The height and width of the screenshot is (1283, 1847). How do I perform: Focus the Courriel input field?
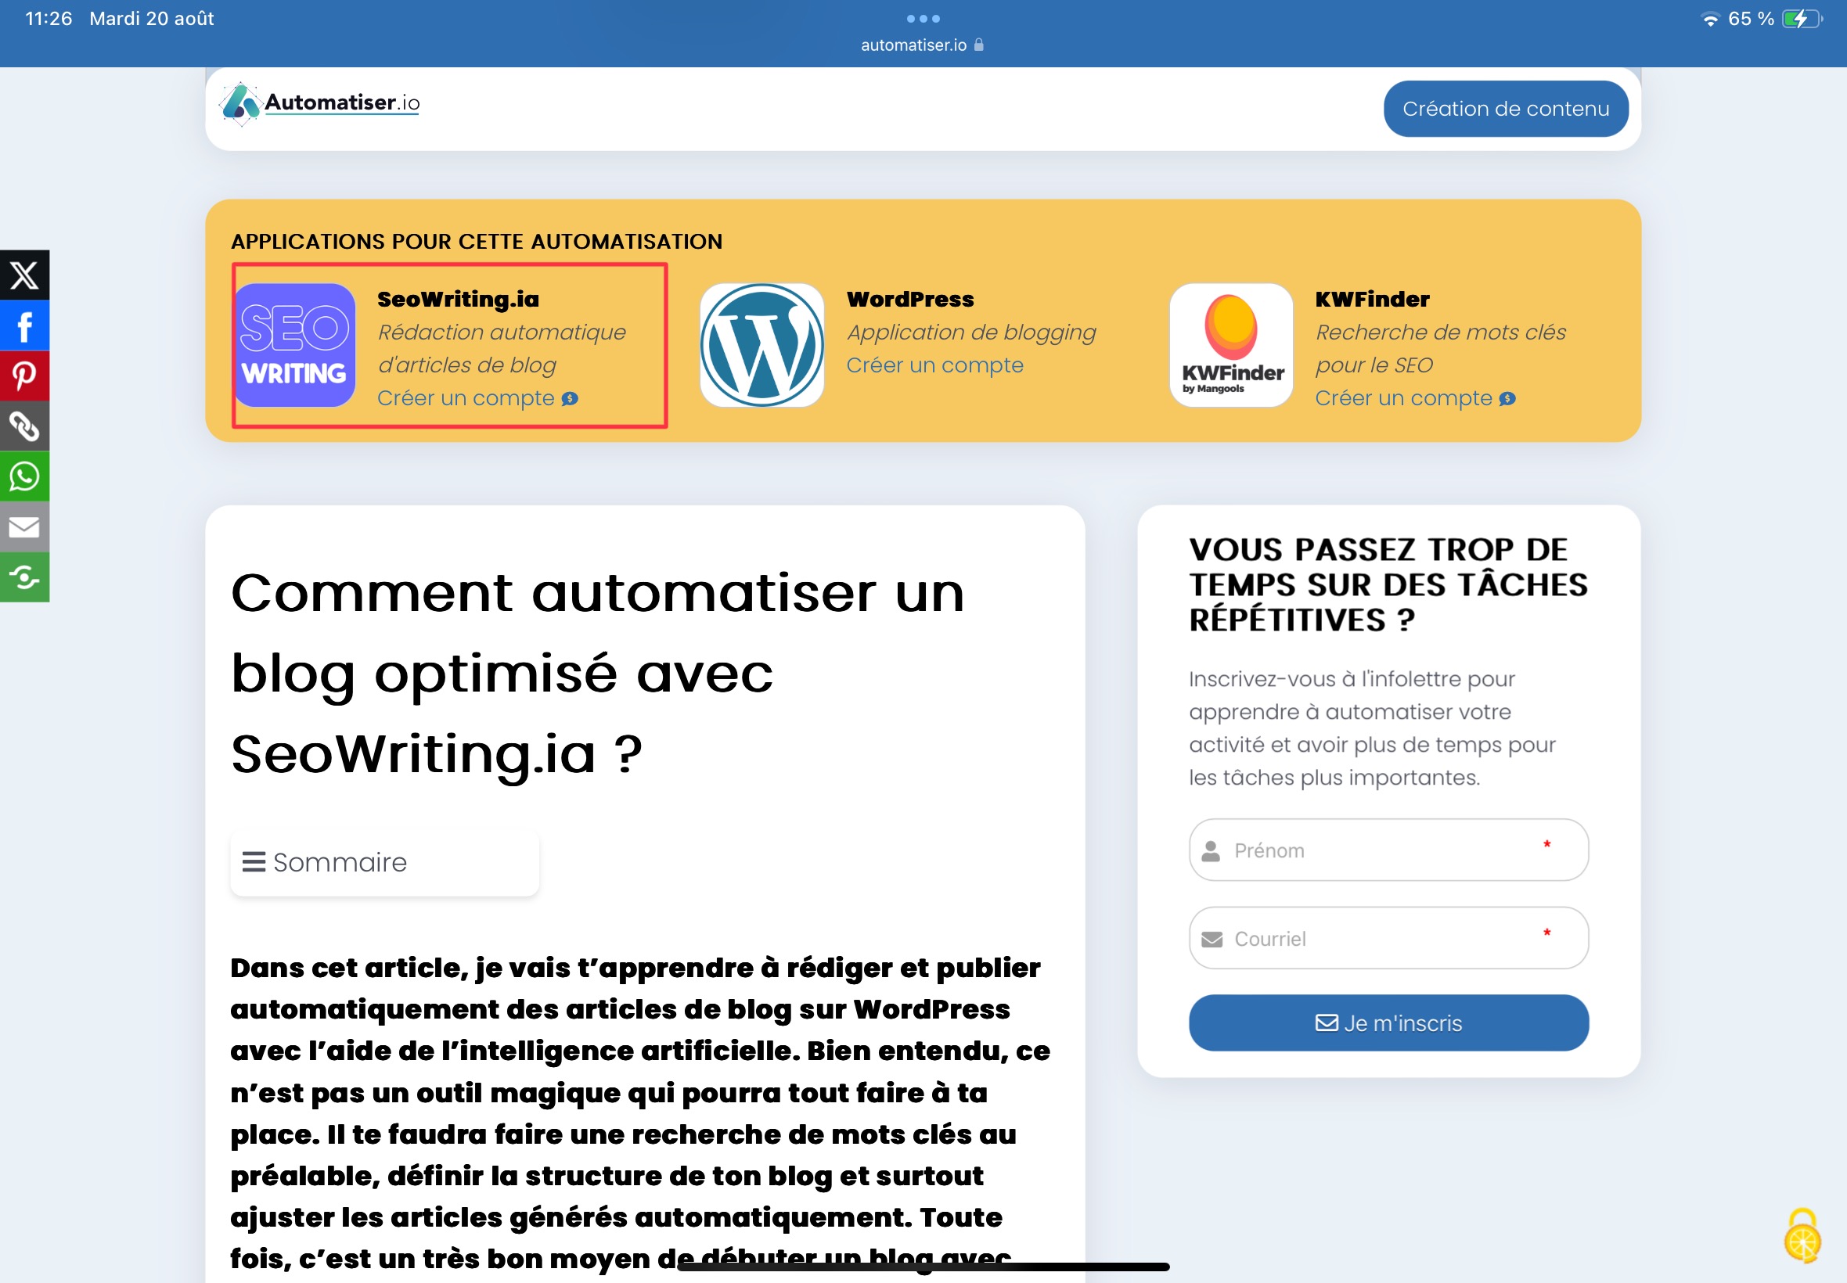[x=1388, y=938]
